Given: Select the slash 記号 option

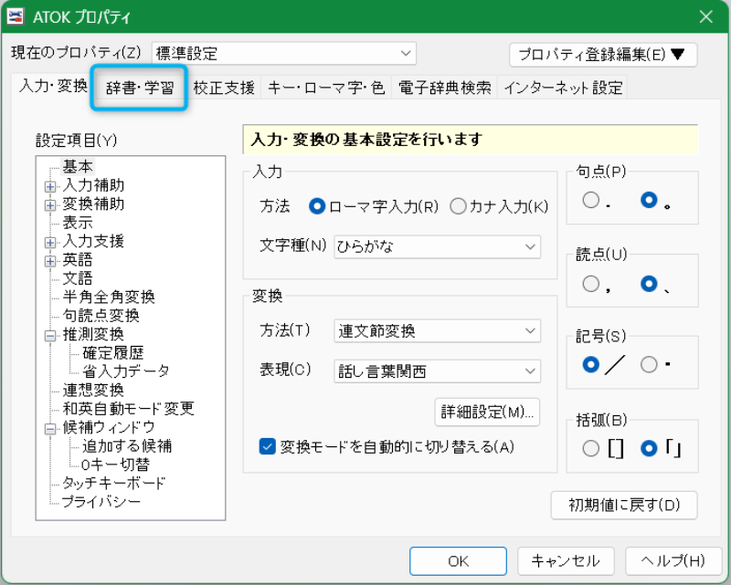Looking at the screenshot, I should click(x=590, y=364).
